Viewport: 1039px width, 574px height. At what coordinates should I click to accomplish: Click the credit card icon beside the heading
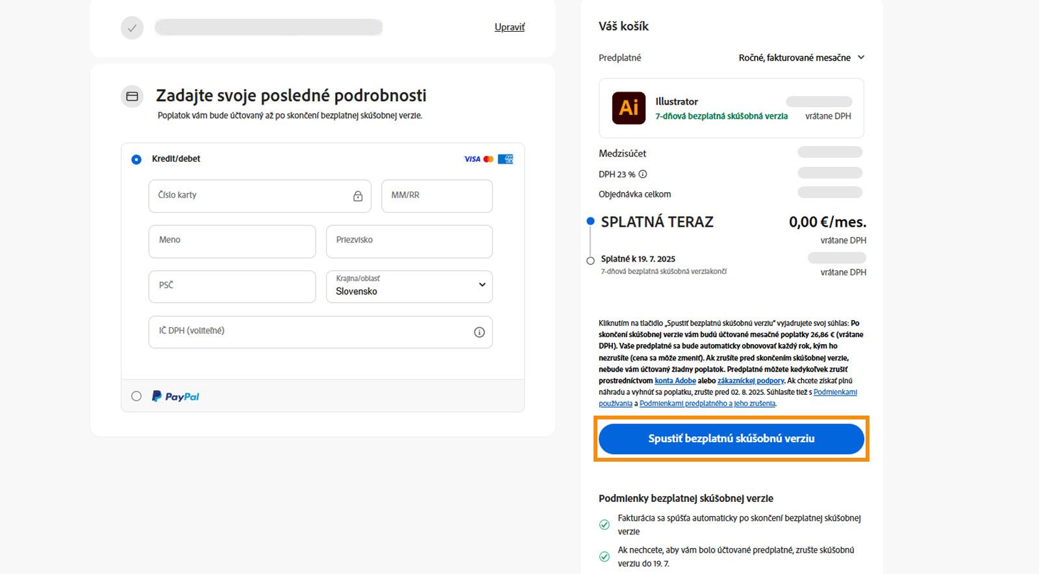pyautogui.click(x=132, y=97)
